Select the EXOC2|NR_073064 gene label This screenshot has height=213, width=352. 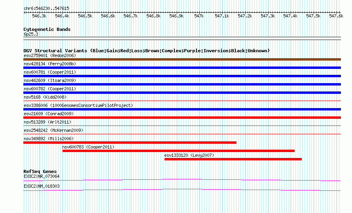click(42, 176)
